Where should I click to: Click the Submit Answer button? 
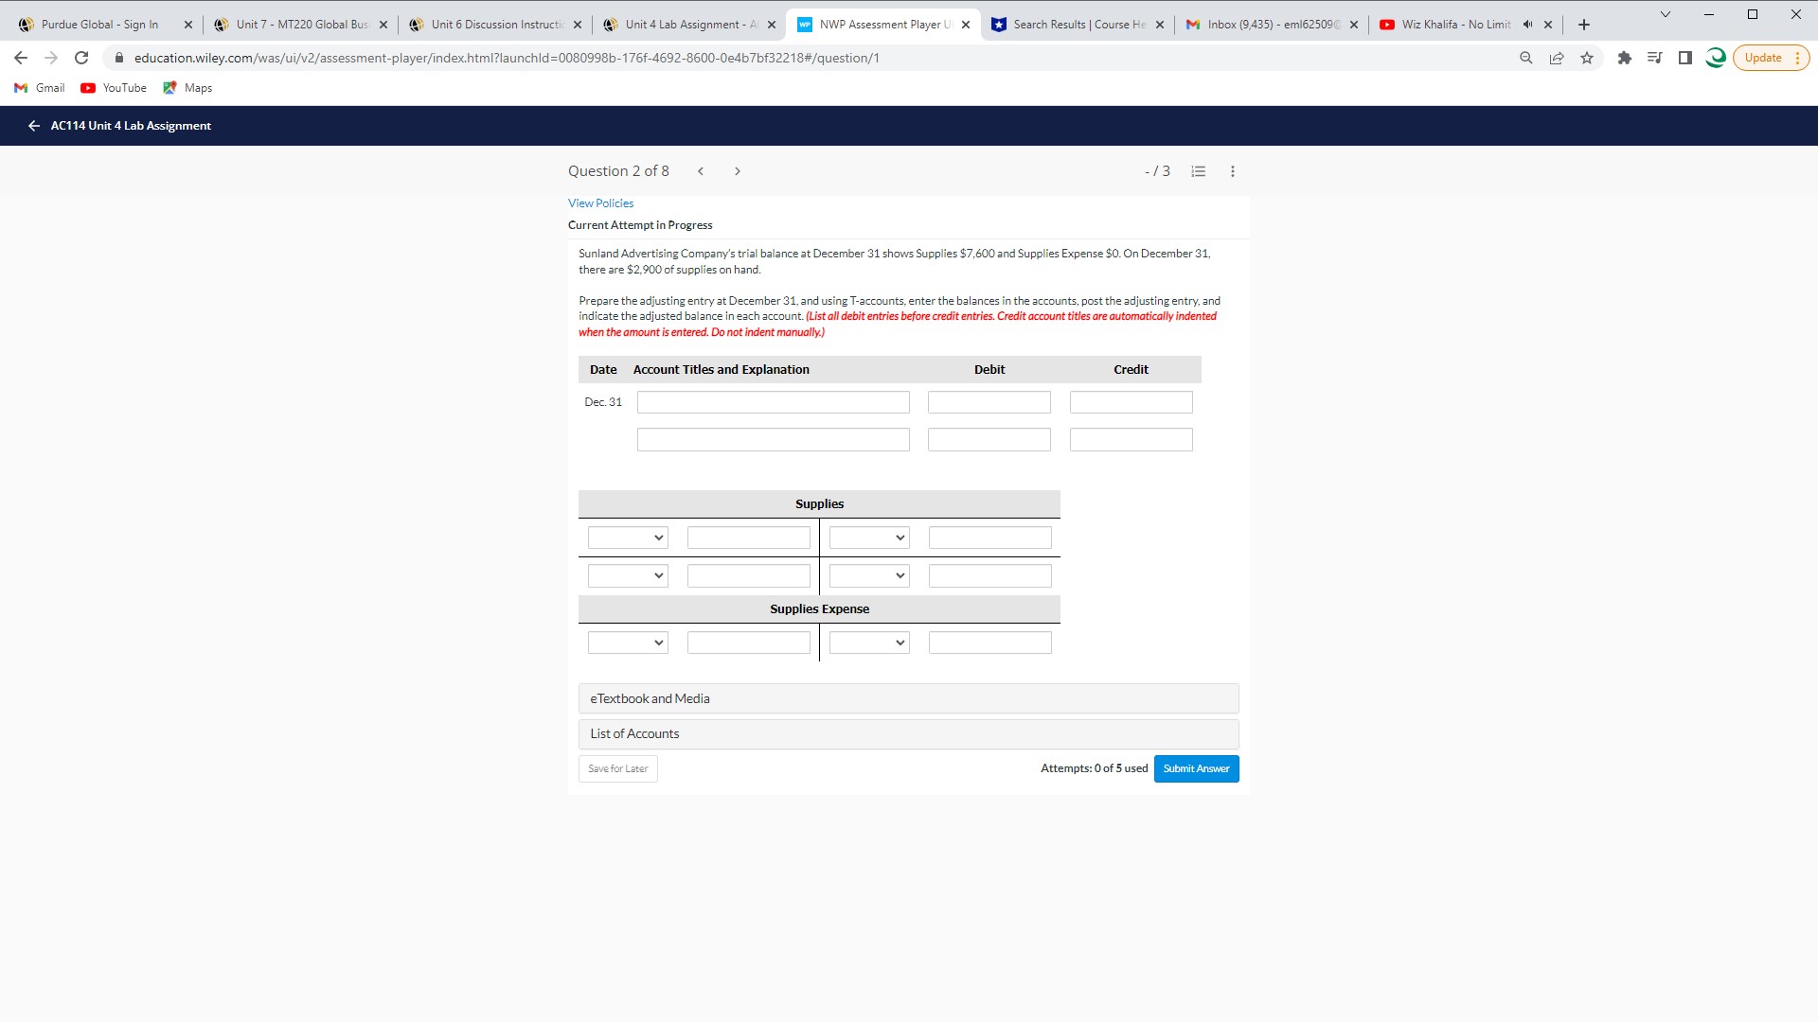pos(1196,768)
